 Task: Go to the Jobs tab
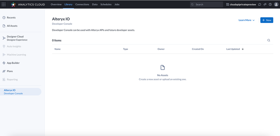(x=117, y=4)
